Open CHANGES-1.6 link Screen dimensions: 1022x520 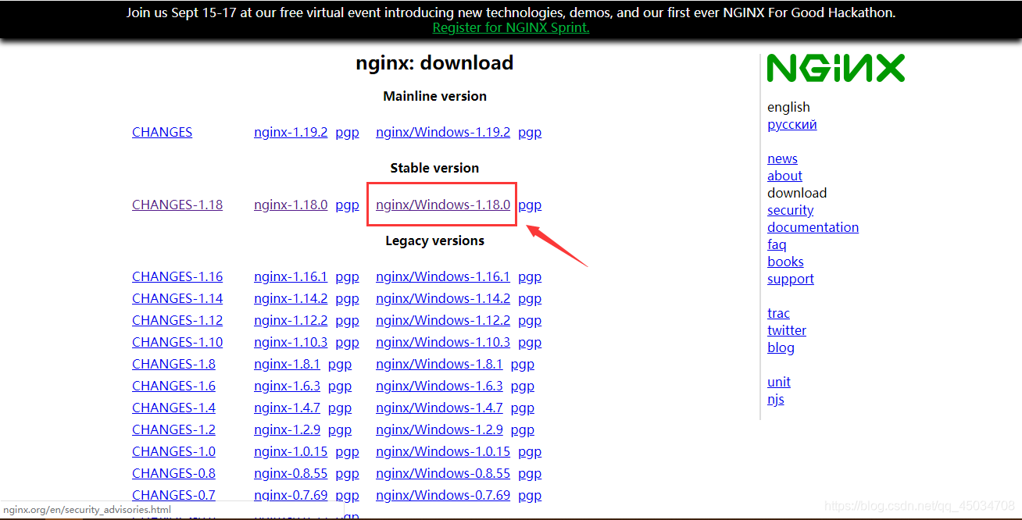[x=173, y=386]
